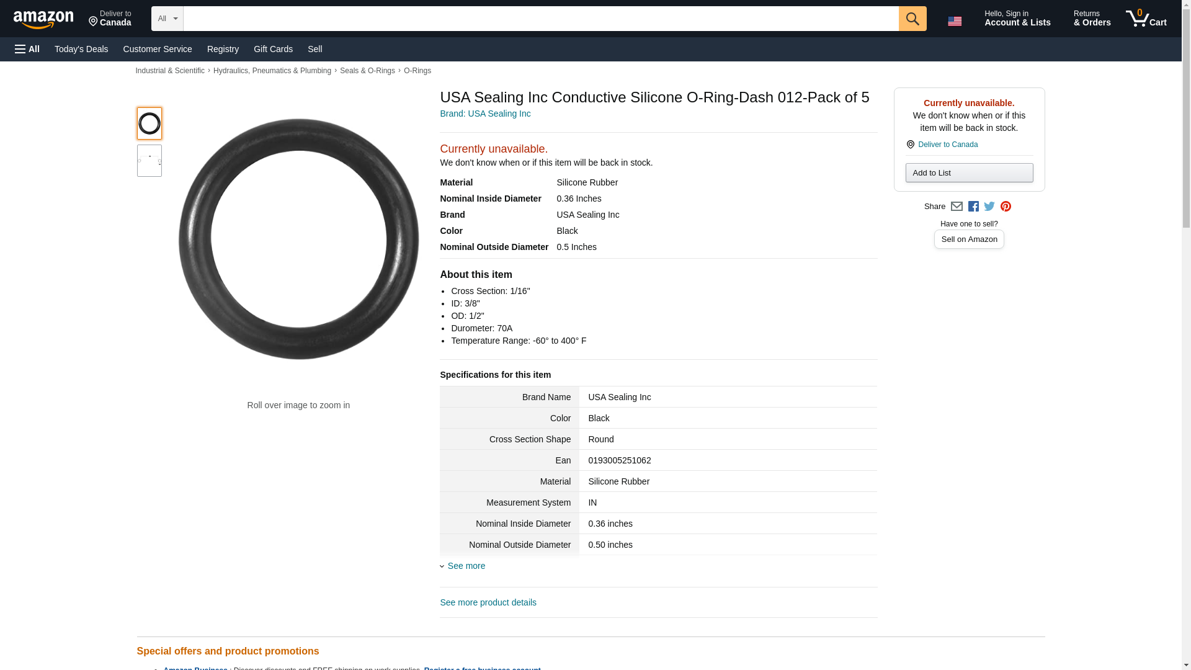Open See more product details link

pos(488,602)
